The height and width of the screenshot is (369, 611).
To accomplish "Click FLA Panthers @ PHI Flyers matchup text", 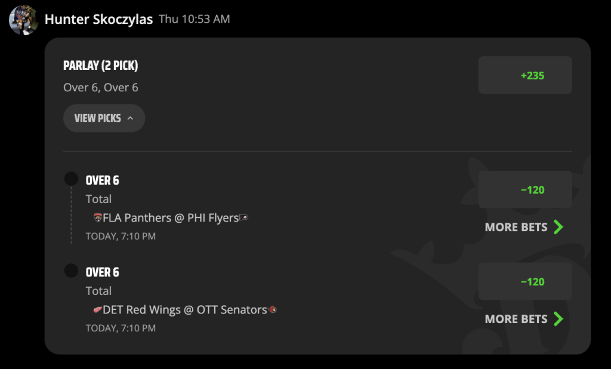I will coord(171,218).
